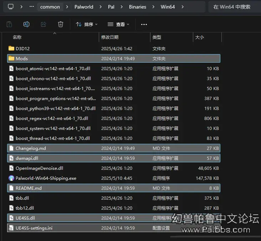Select the D3D12 folder name
Viewport: 261px width, 241px height.
pyautogui.click(x=22, y=48)
